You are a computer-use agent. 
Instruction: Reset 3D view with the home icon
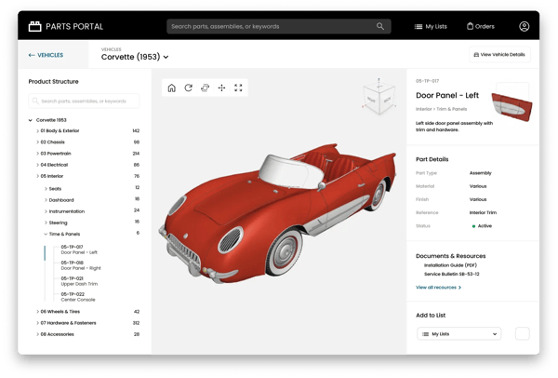click(171, 88)
